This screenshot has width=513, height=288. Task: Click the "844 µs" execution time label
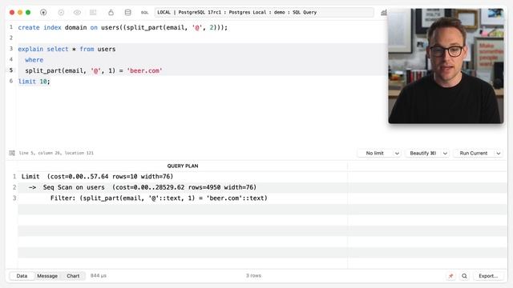99,275
